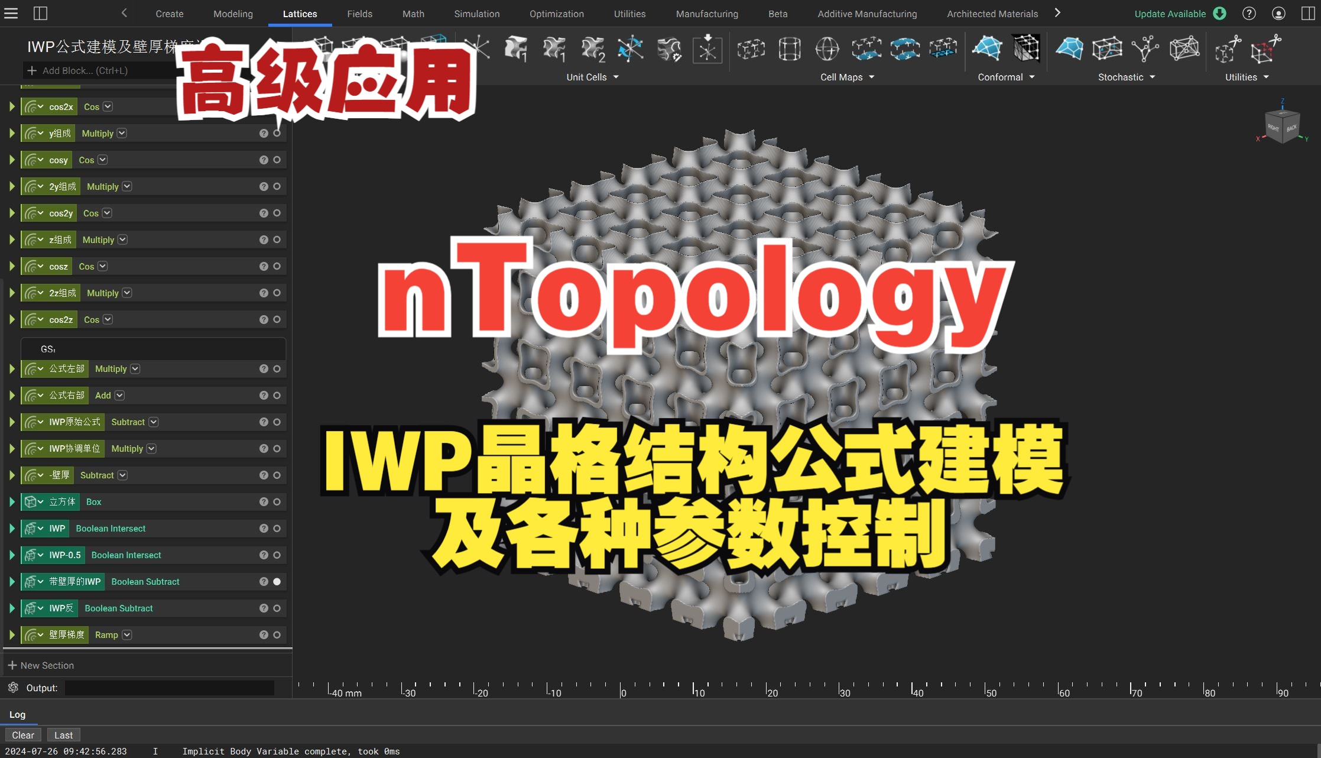Select the Stochastic surface lattice icon
The height and width of the screenshot is (758, 1321).
pyautogui.click(x=1069, y=48)
